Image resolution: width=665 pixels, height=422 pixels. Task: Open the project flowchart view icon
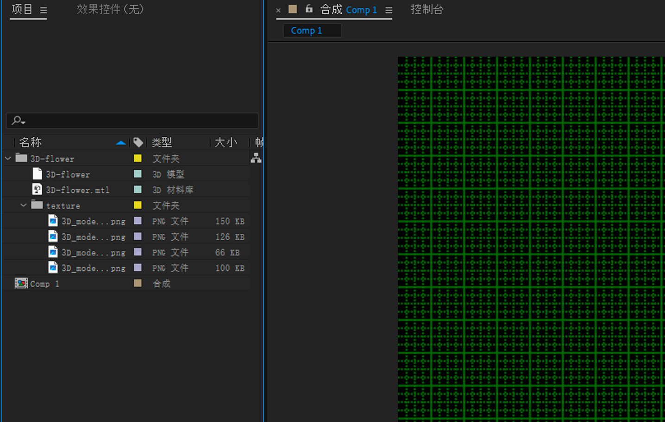coord(256,158)
